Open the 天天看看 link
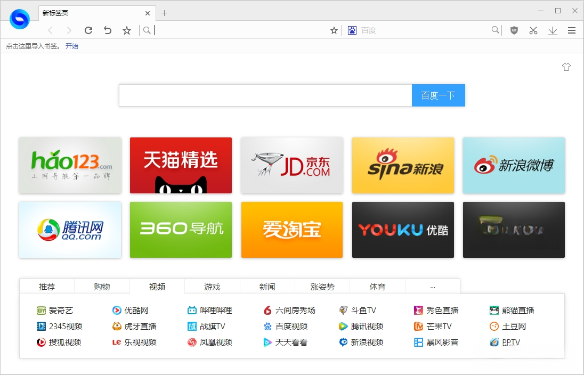 (285, 342)
